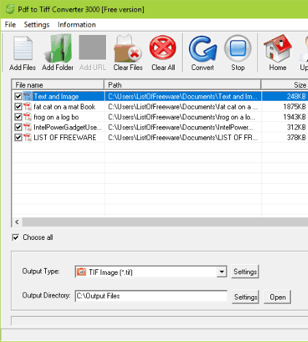Select the 'IntelPowerGadgetUse...' file name
The height and width of the screenshot is (342, 308).
click(68, 127)
